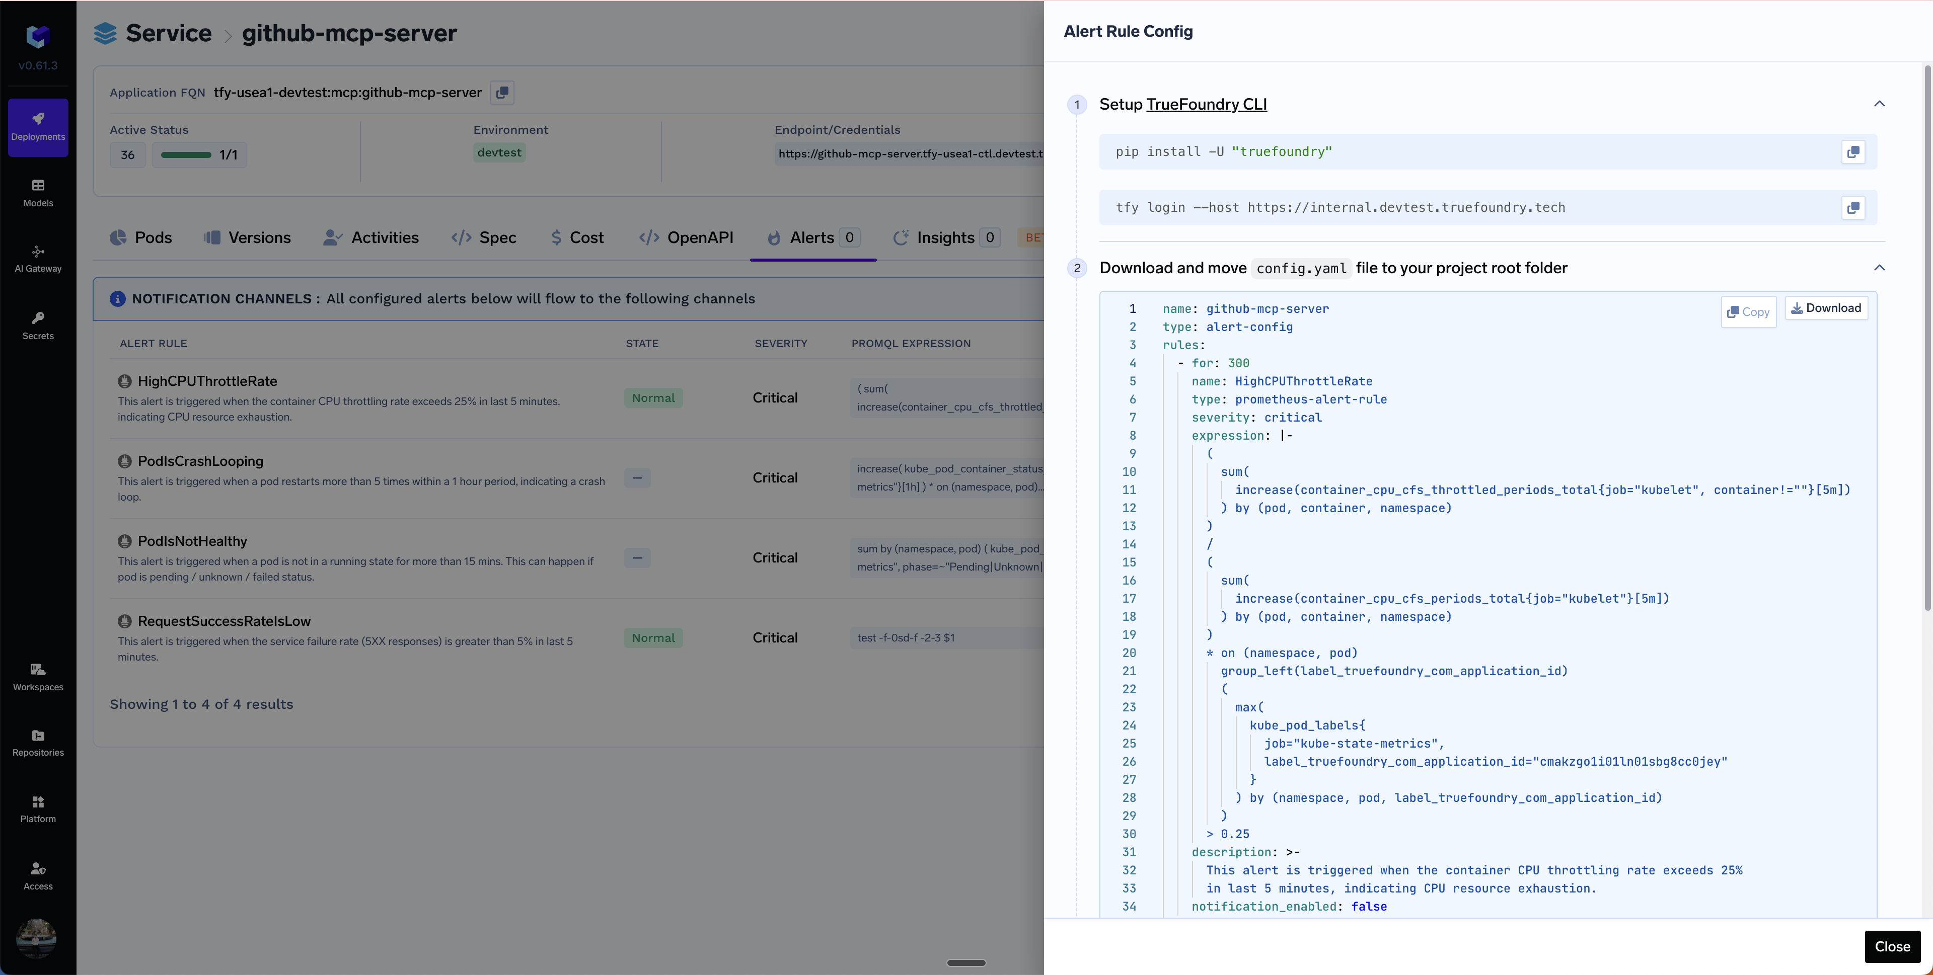Click the PodIsNotHealthy alert icon

pyautogui.click(x=124, y=541)
